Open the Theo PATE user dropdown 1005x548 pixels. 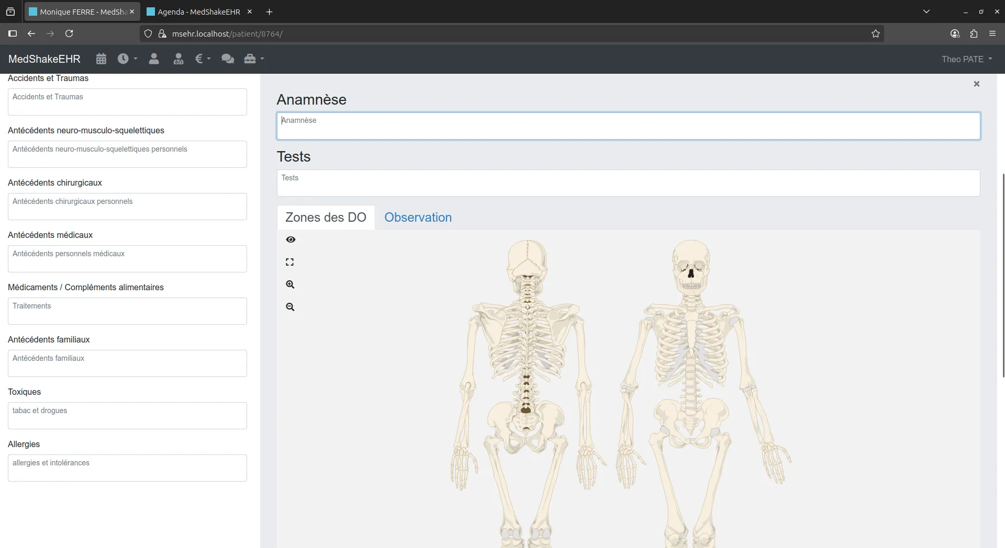[966, 59]
